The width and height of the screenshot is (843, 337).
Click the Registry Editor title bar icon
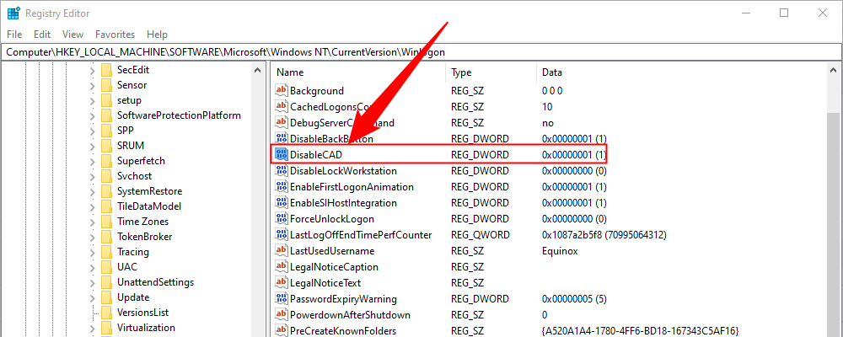click(x=14, y=13)
